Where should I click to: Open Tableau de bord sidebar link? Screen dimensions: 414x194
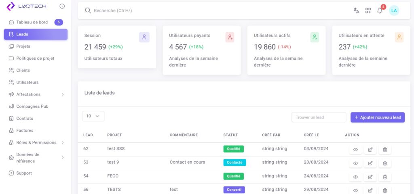32,22
